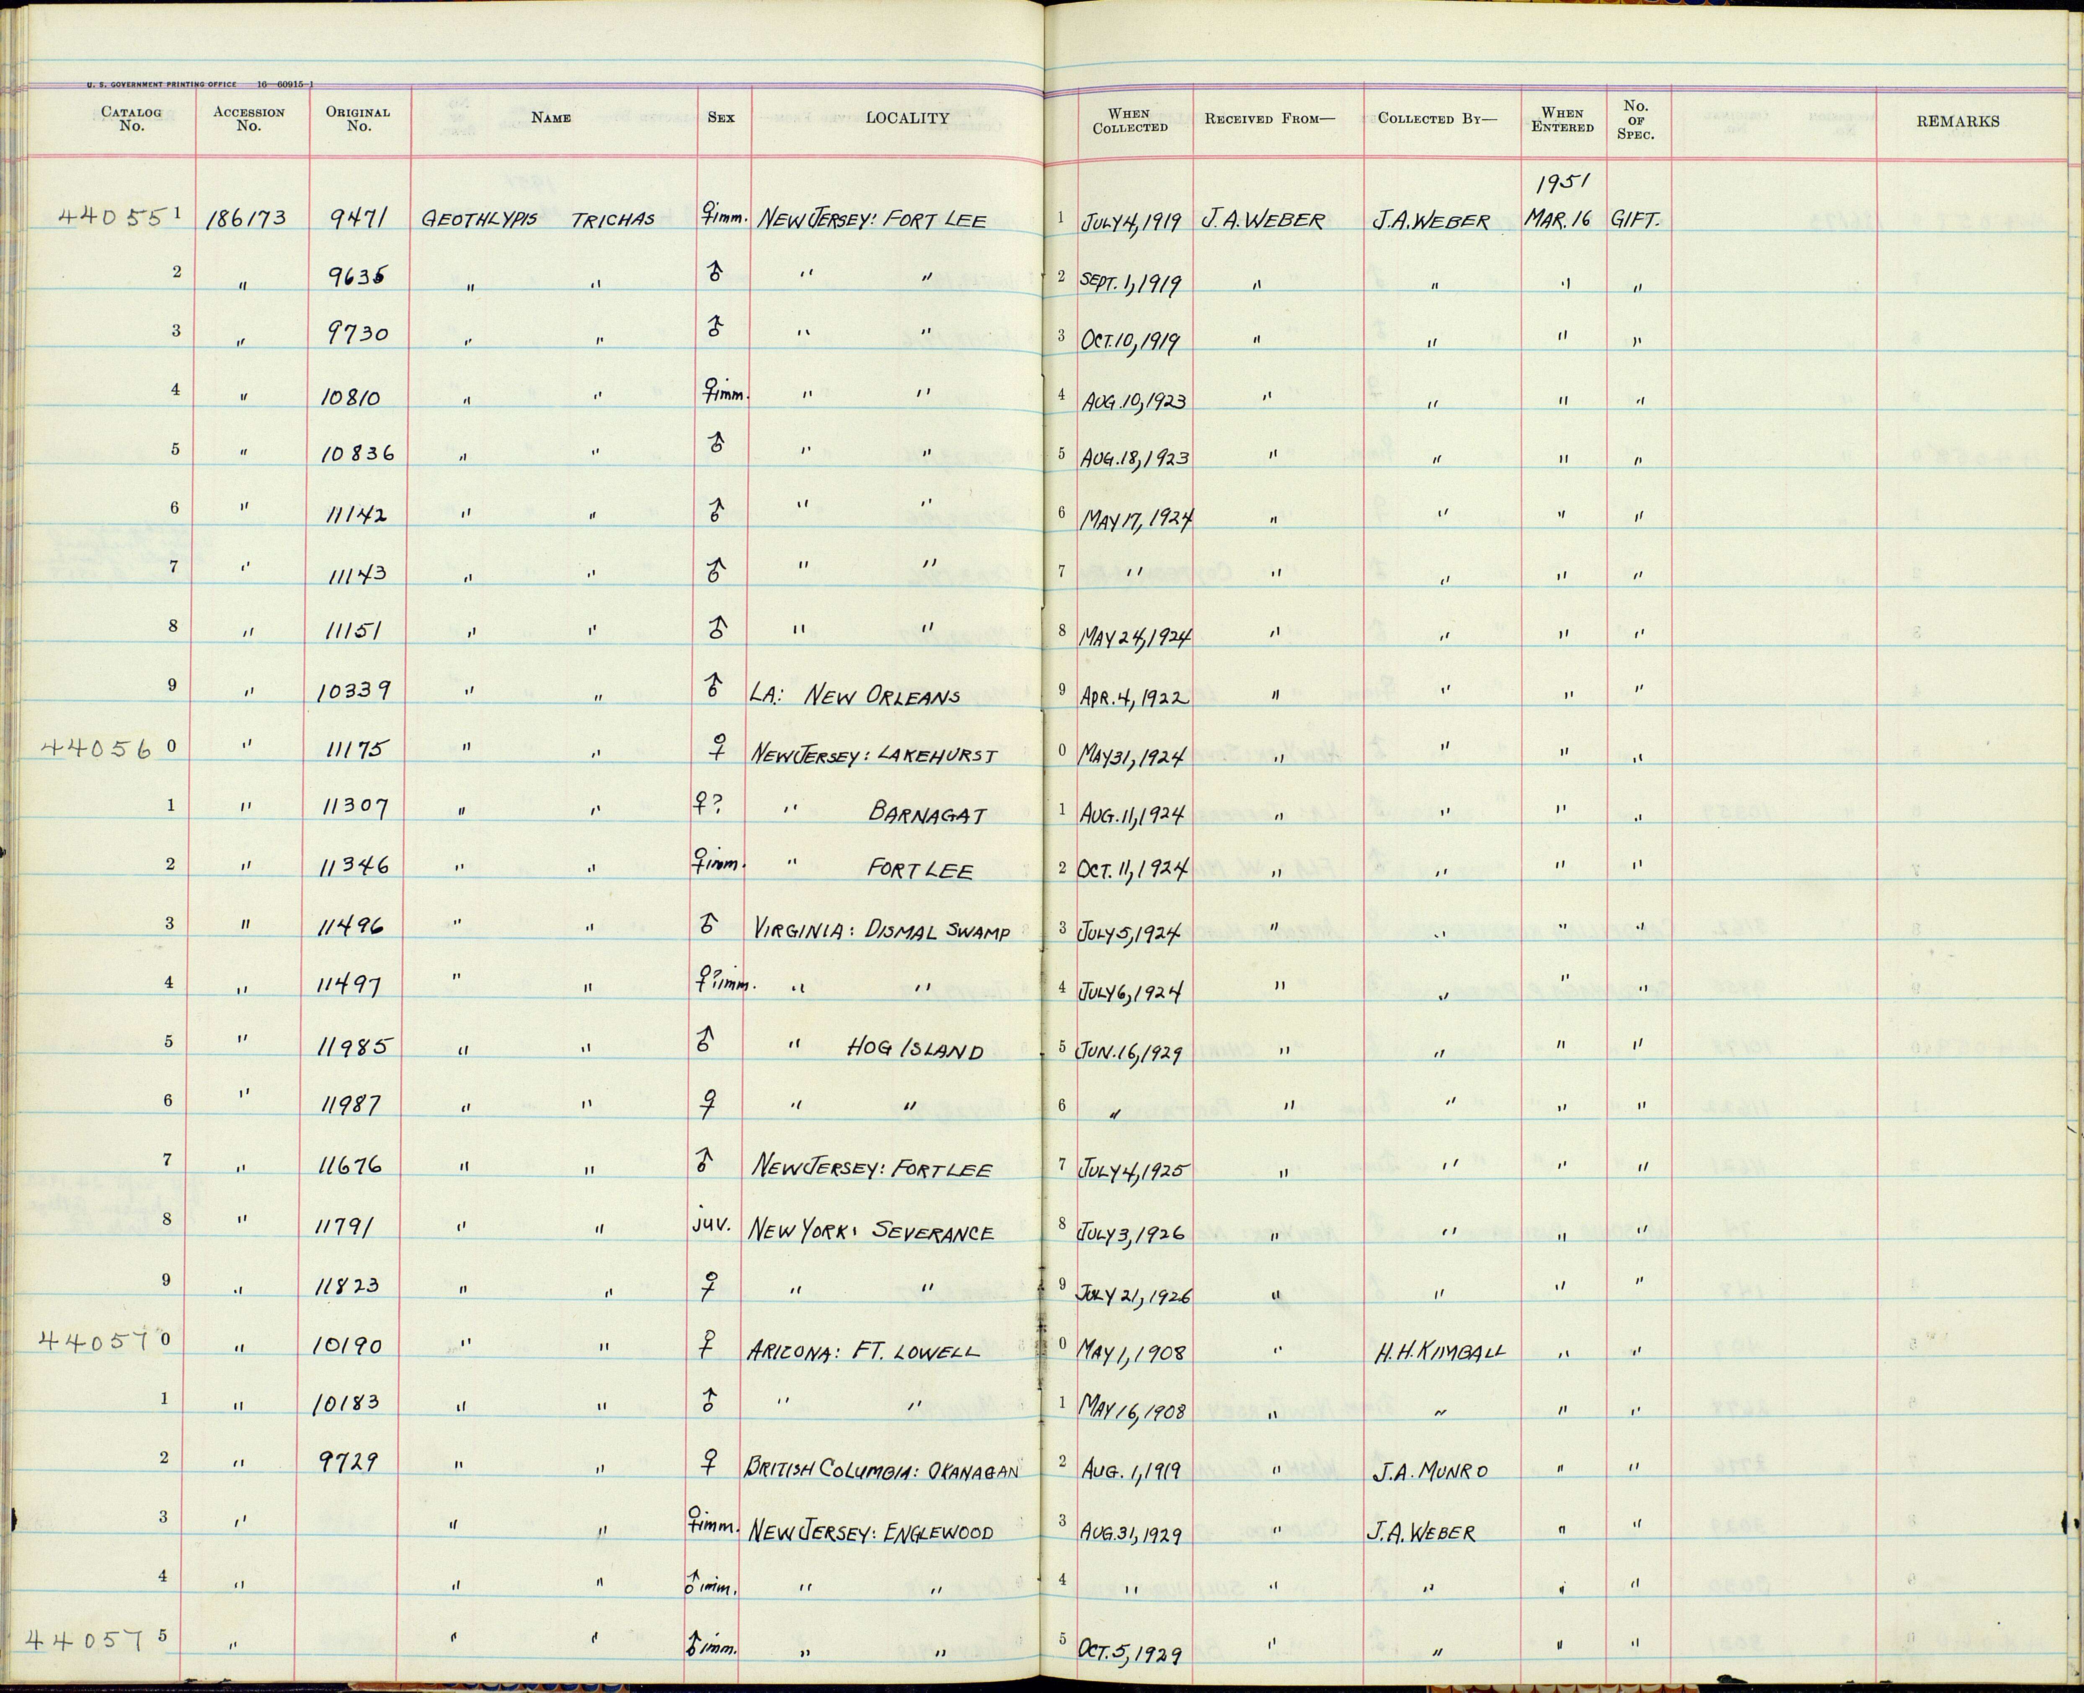Screen dimensions: 2084x1693
Task: Select collection date "July 4, 1925"
Action: point(1133,1167)
